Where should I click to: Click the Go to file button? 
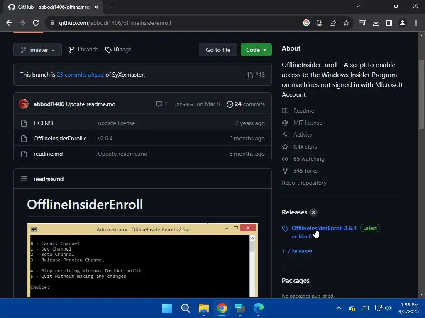click(218, 50)
